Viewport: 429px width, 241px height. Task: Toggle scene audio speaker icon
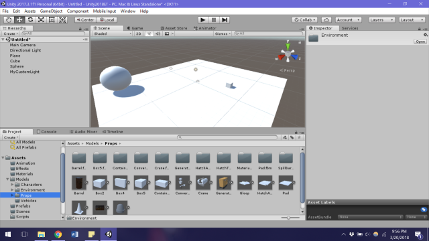click(158, 33)
